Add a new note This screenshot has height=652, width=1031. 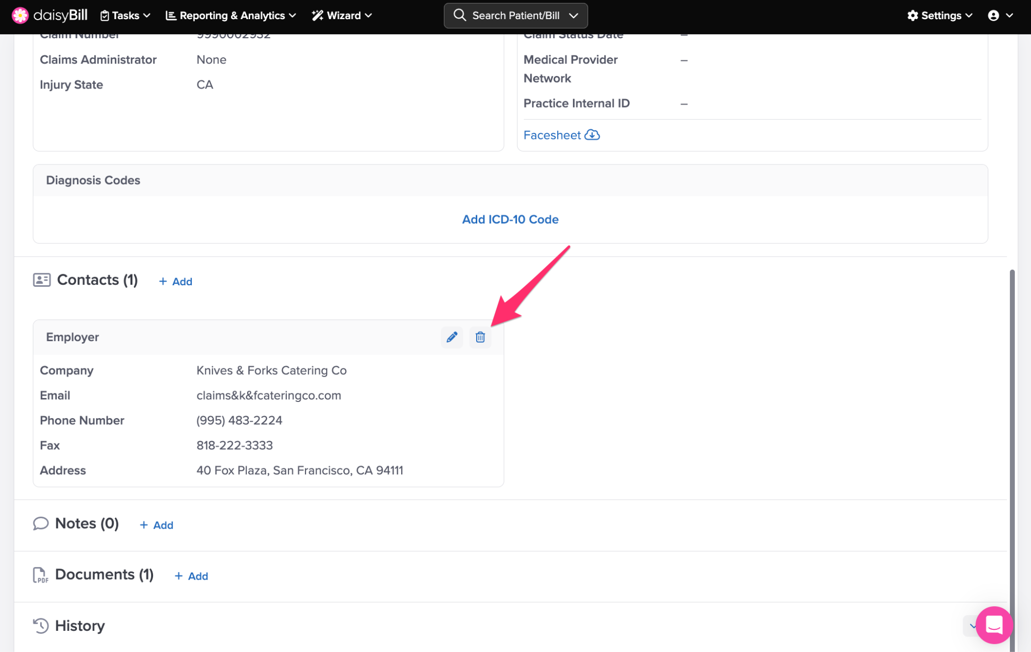tap(157, 525)
